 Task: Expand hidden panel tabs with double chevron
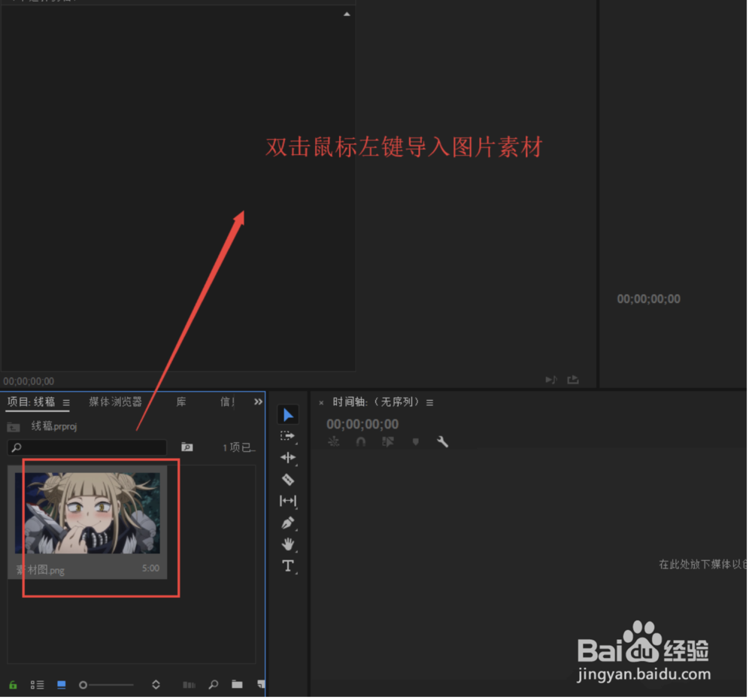pos(258,402)
